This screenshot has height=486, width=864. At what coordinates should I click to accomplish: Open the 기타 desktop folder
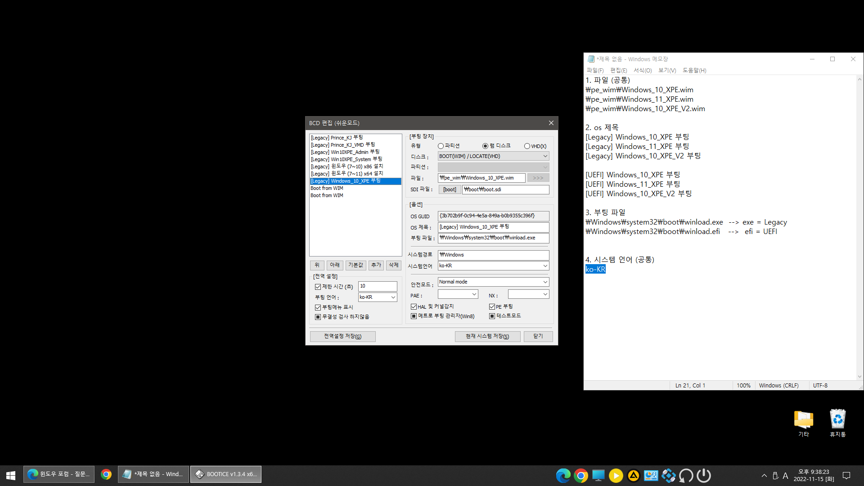[x=804, y=423]
